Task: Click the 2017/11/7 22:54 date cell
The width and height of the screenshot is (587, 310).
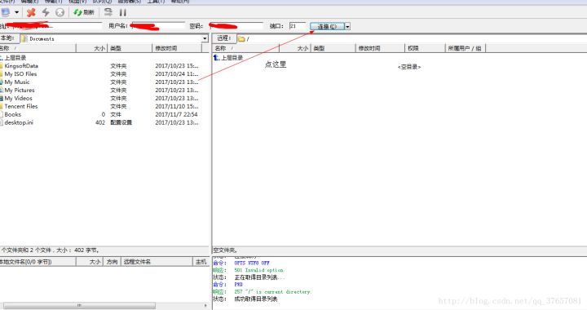Action: tap(176, 114)
